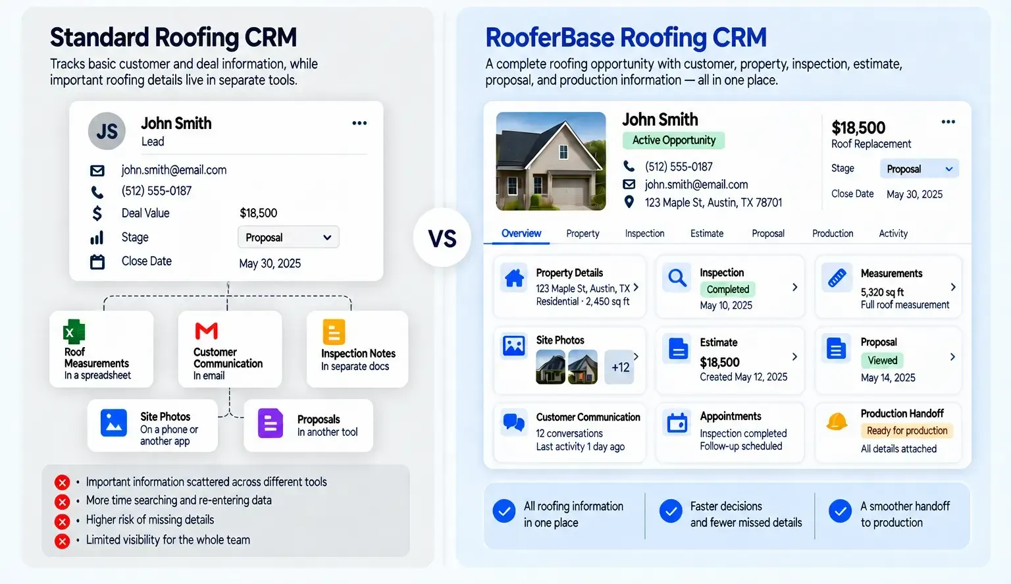The height and width of the screenshot is (584, 1011).
Task: Click the 'May 30, 2025' date in Standard CRM card
Action: 270,263
